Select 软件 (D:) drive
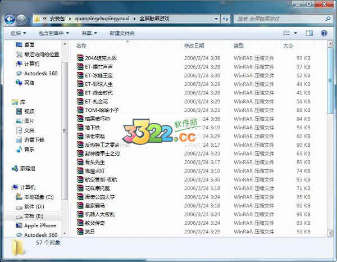This screenshot has width=337, height=262. click(30, 207)
